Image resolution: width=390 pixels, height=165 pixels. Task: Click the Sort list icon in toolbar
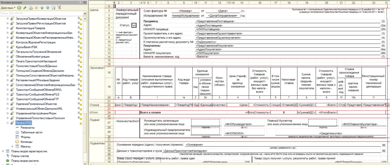click(53, 8)
